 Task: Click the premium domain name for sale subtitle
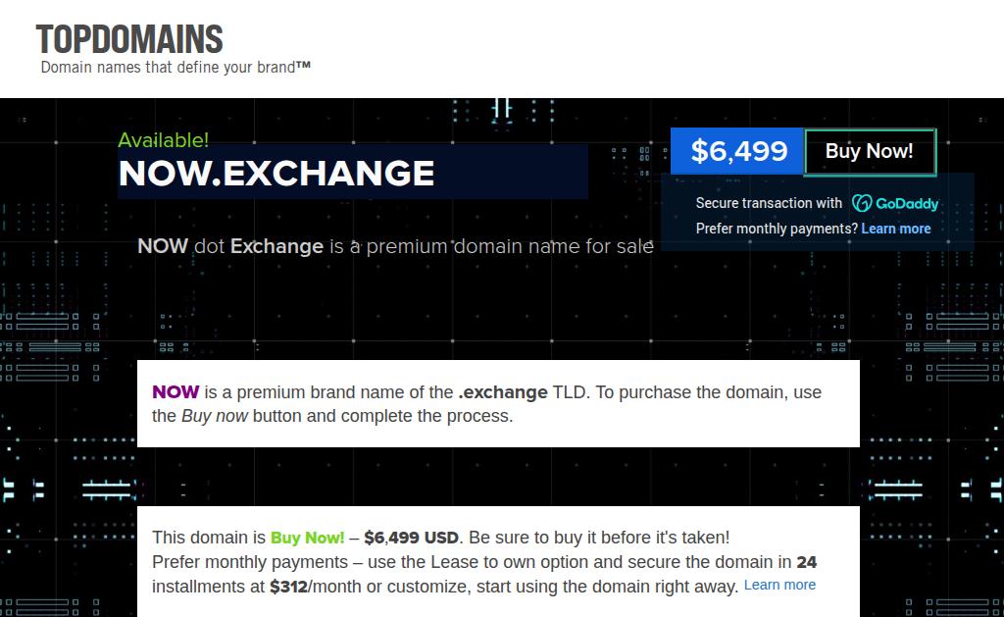click(395, 246)
